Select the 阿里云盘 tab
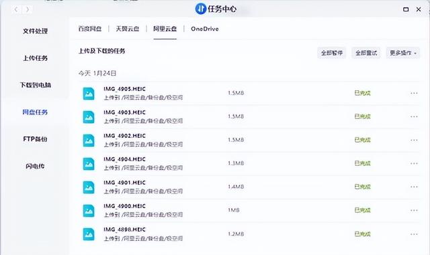 165,29
